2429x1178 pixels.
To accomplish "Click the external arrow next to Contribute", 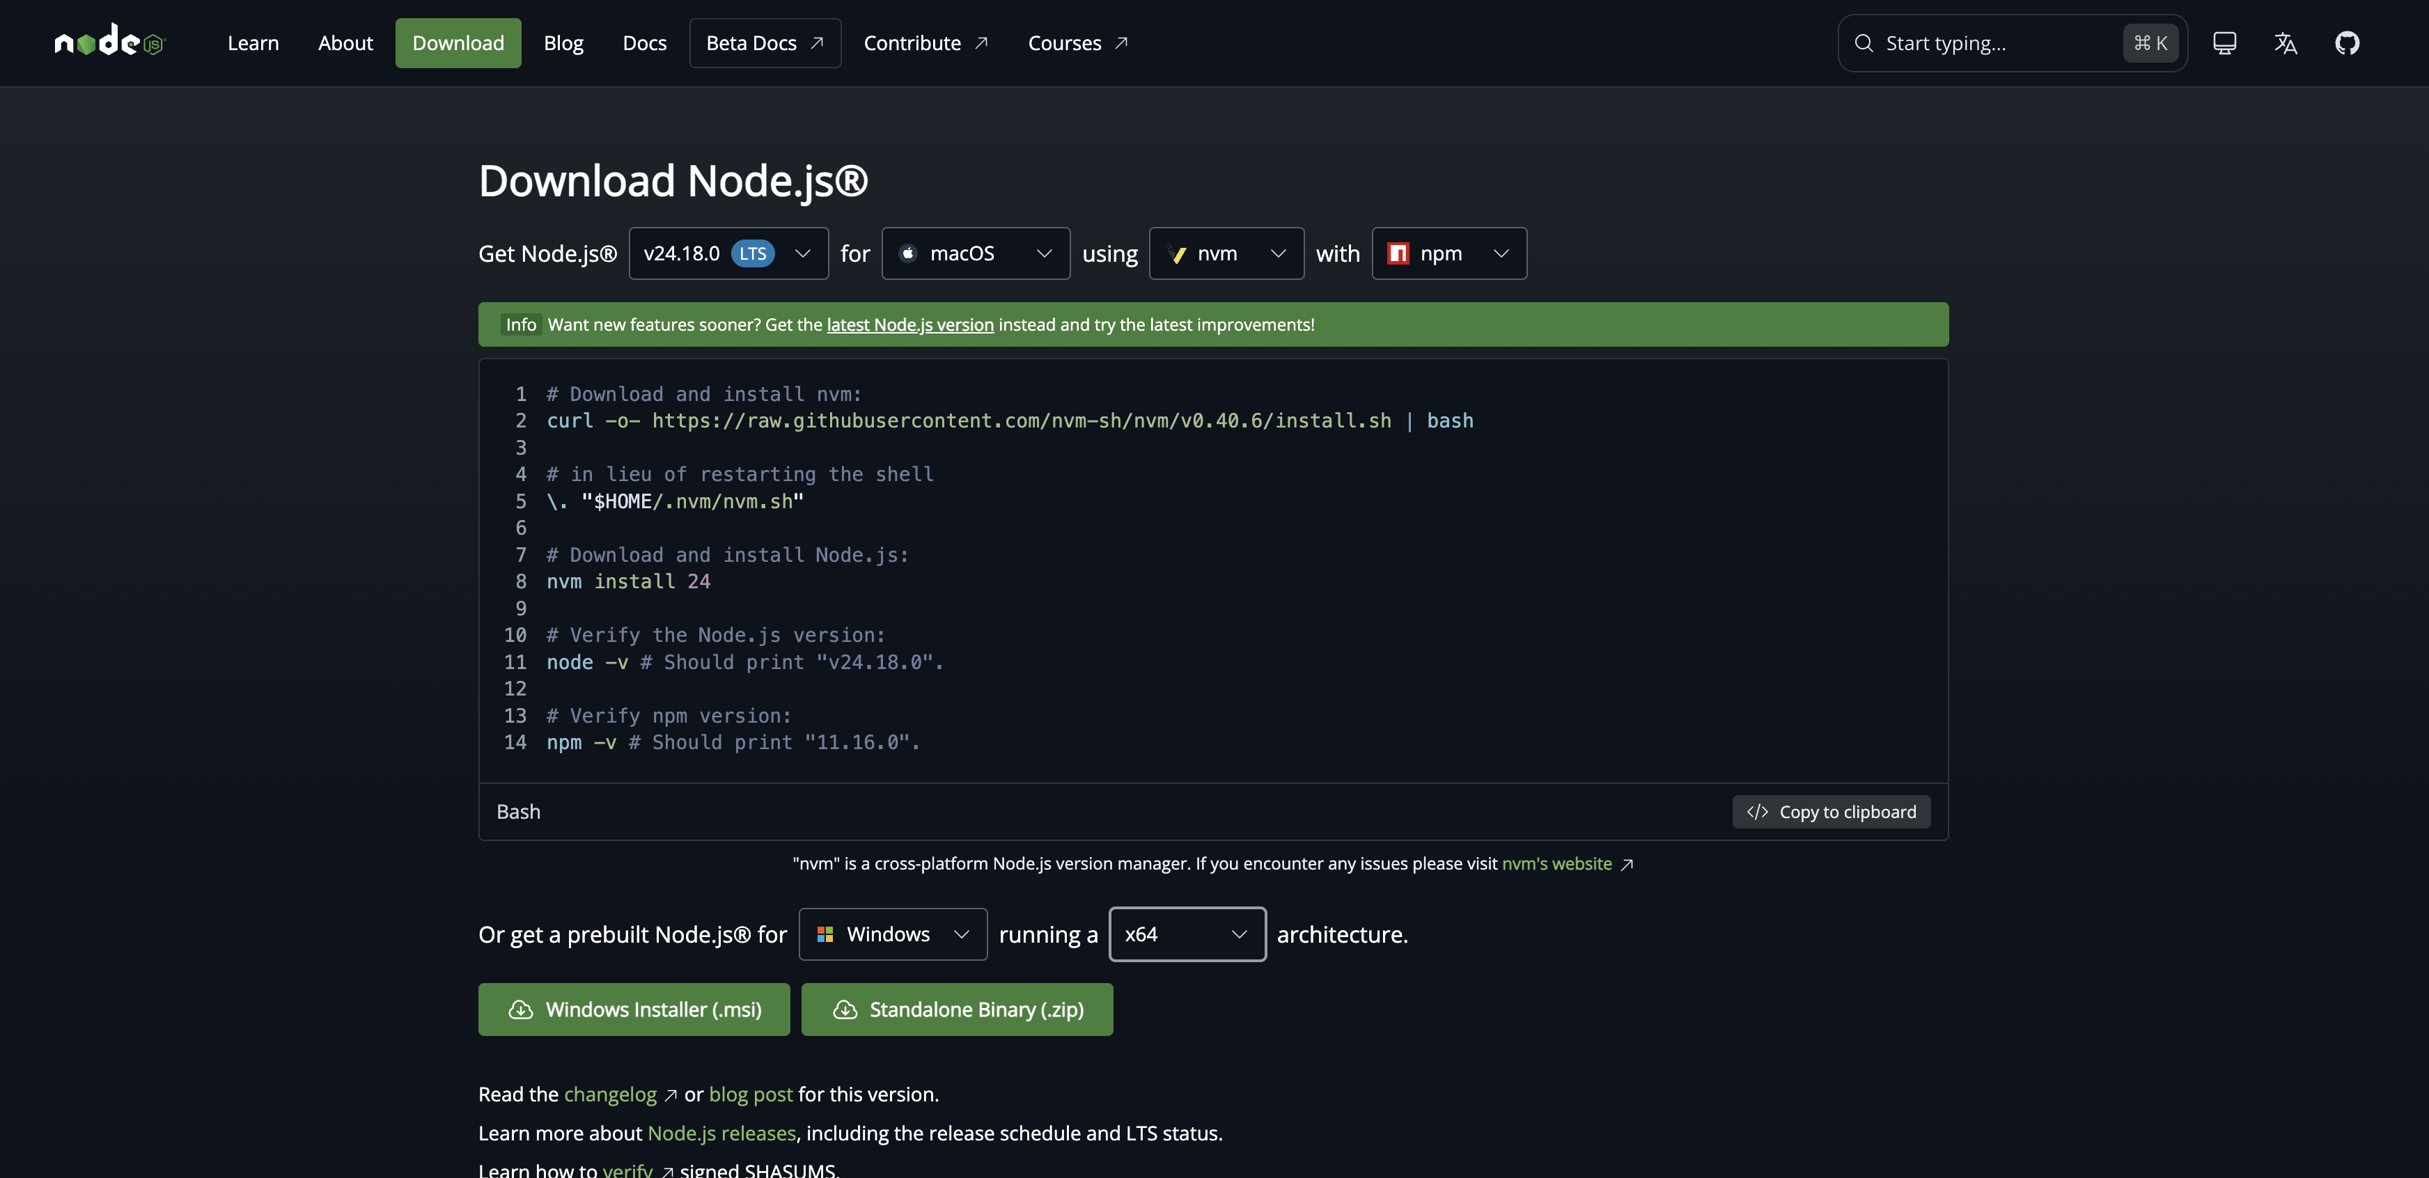I will click(x=982, y=42).
